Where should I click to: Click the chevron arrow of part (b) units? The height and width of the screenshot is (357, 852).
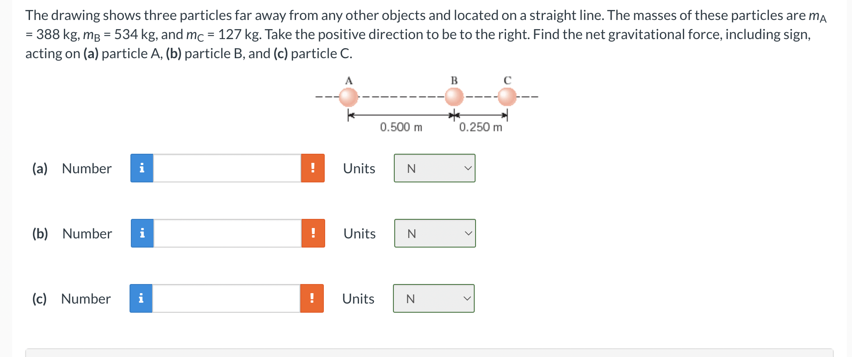click(x=468, y=233)
